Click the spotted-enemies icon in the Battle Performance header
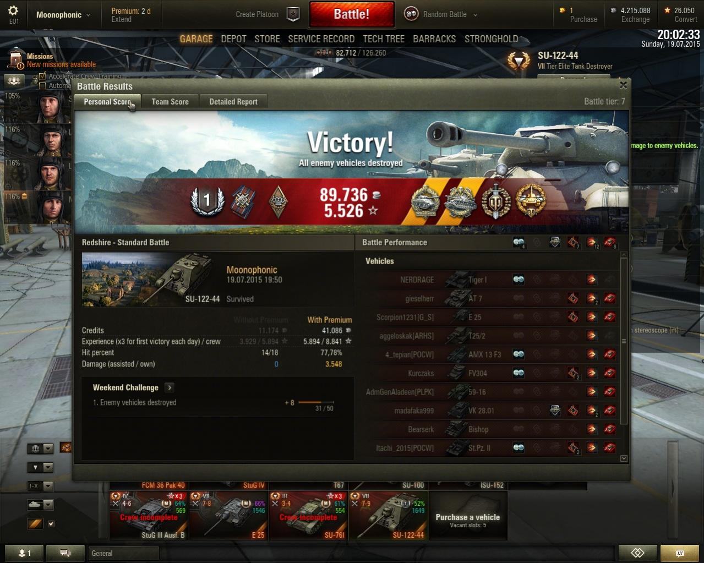704x563 pixels. [519, 242]
